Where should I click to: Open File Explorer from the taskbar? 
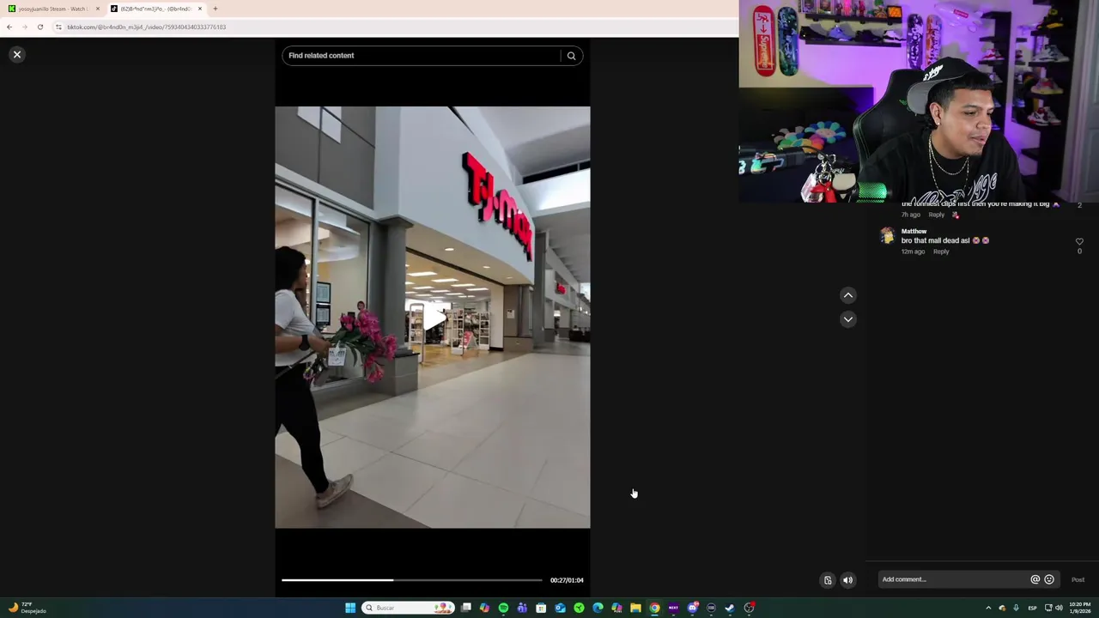point(635,608)
